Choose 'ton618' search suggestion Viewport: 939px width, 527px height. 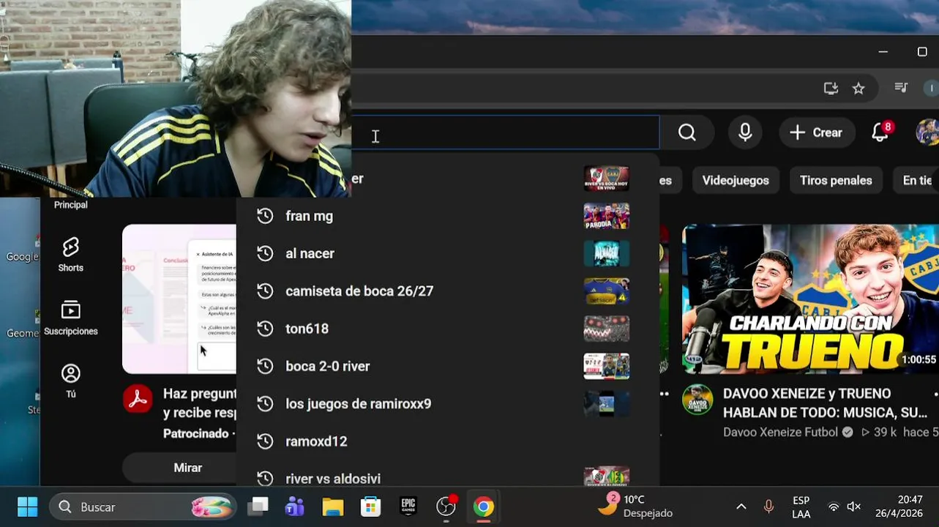[448, 329]
